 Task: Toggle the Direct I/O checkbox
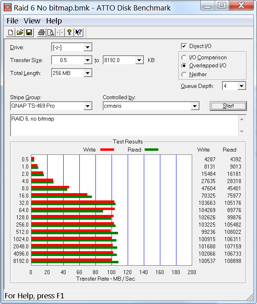click(x=184, y=46)
